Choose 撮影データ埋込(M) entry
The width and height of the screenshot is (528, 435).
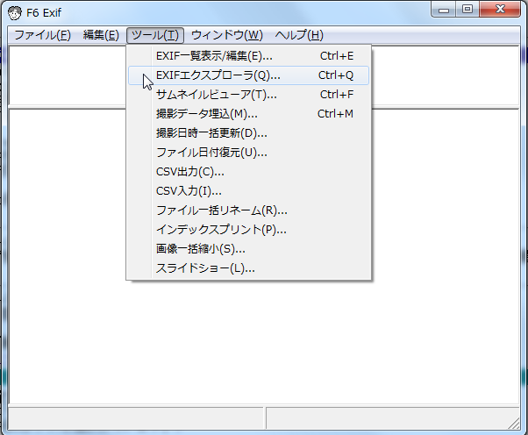click(248, 114)
